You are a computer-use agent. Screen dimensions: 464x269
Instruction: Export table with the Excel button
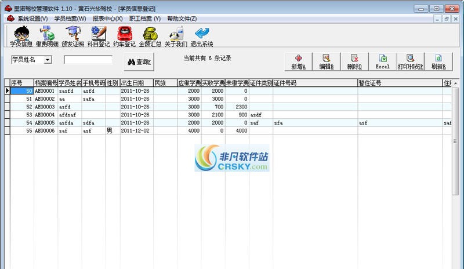pyautogui.click(x=382, y=61)
